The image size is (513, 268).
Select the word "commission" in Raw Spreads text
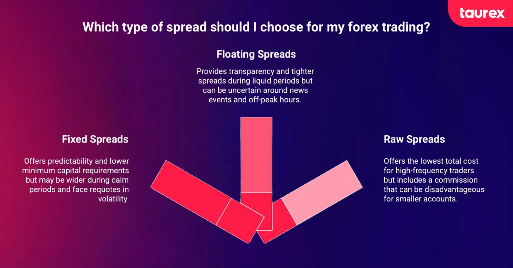[459, 180]
